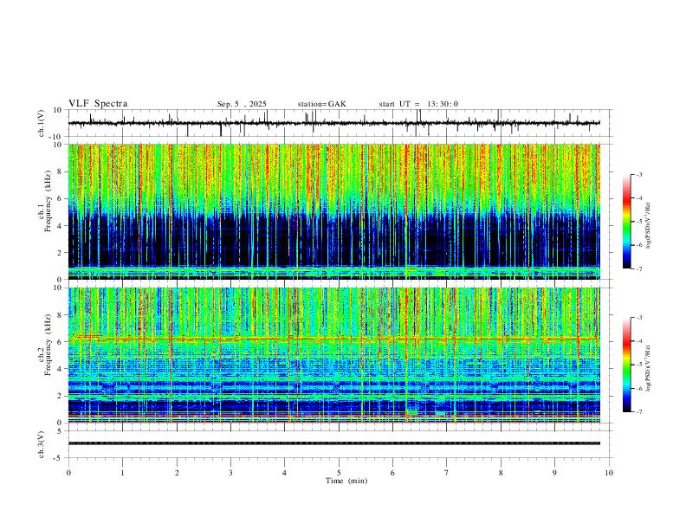Viewport: 686px width, 530px height.
Task: Click the "station=GAK" label
Action: coord(321,104)
